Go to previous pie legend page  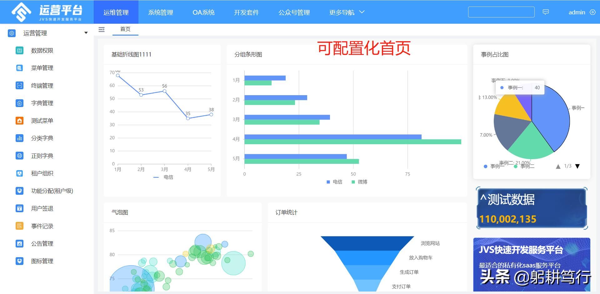(x=558, y=166)
